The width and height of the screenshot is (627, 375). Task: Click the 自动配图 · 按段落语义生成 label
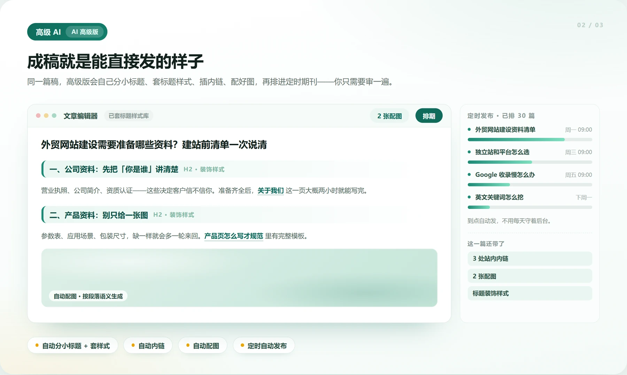point(88,296)
